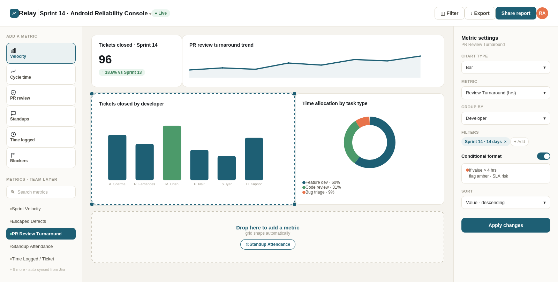The width and height of the screenshot is (558, 282).
Task: Click the '96' tickets closed value
Action: [105, 60]
